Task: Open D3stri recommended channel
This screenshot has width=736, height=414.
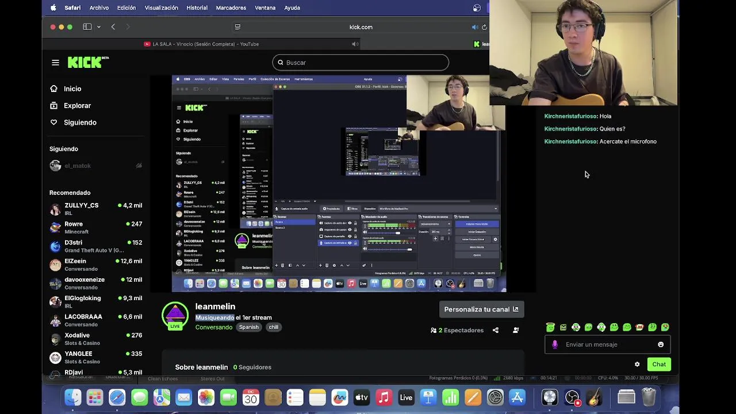Action: click(x=95, y=246)
